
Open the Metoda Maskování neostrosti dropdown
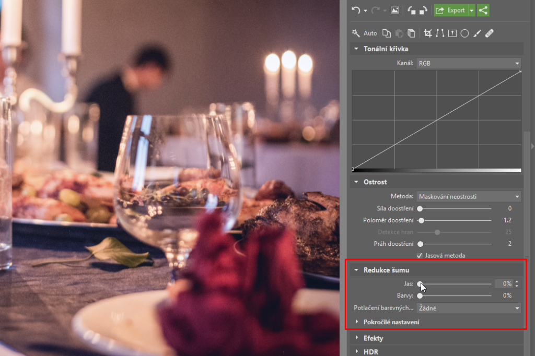point(469,196)
